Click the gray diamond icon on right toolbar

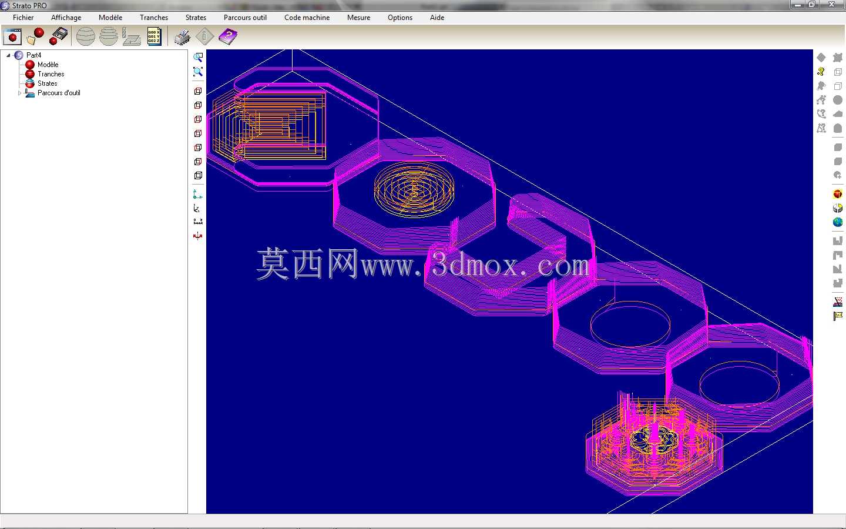821,58
